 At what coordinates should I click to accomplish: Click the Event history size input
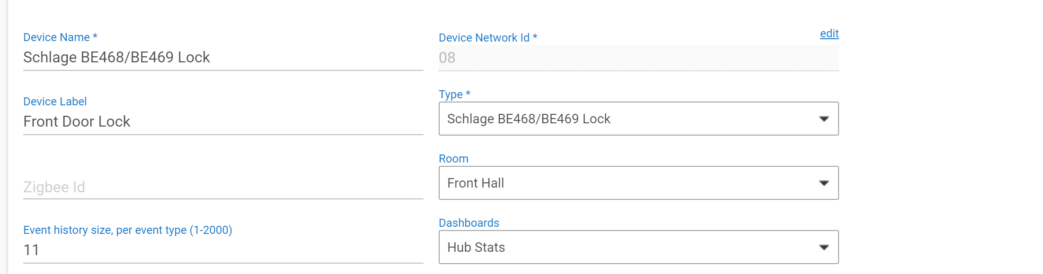[x=222, y=250]
